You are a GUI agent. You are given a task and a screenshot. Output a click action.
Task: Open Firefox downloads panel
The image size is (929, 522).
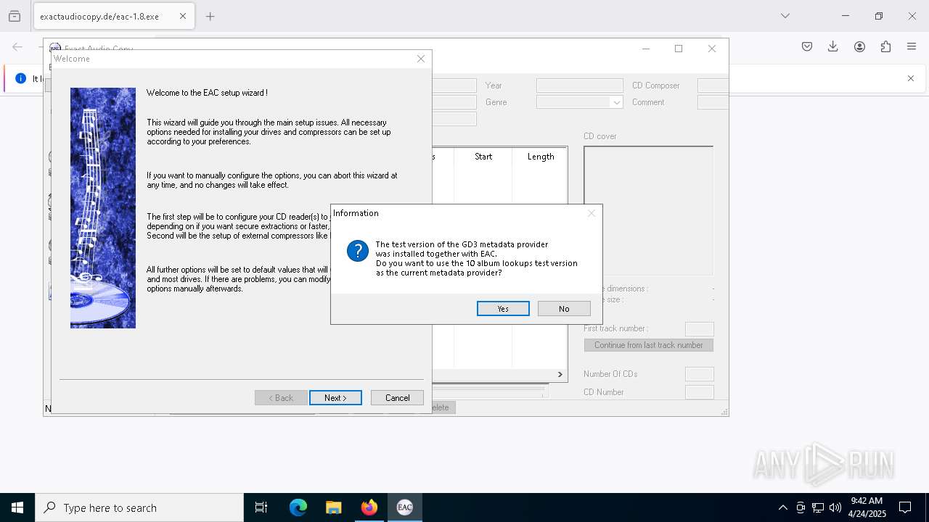coord(833,46)
